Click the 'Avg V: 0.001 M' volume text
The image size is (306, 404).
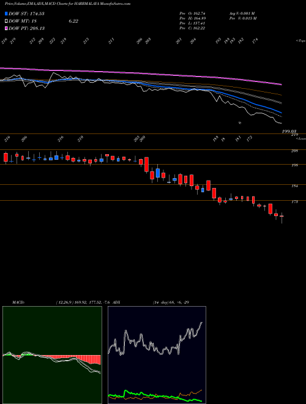coord(242,13)
